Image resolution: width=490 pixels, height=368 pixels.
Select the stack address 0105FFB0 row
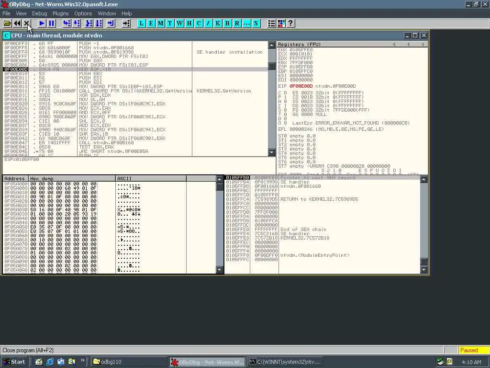[x=323, y=177]
